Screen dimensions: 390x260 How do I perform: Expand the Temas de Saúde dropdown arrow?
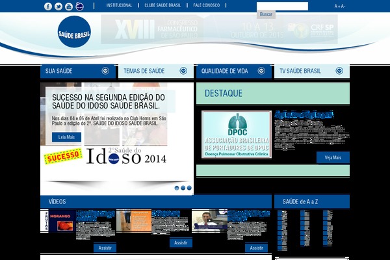click(183, 71)
